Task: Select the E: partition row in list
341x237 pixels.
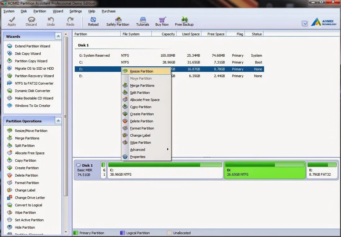Action: (169, 76)
